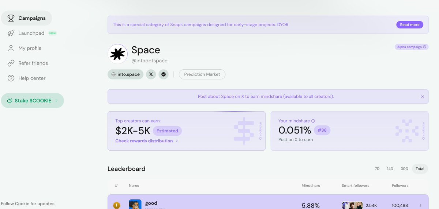The width and height of the screenshot is (439, 209).
Task: Click the Your mindshare info icon
Action: (x=313, y=121)
